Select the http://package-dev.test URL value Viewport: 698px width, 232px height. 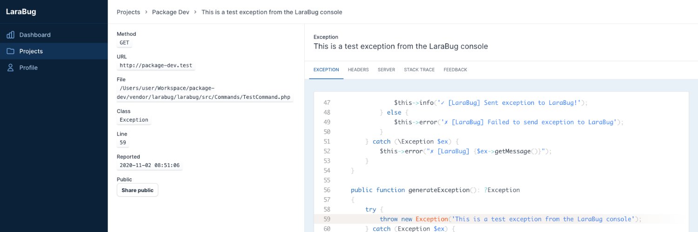pos(156,65)
